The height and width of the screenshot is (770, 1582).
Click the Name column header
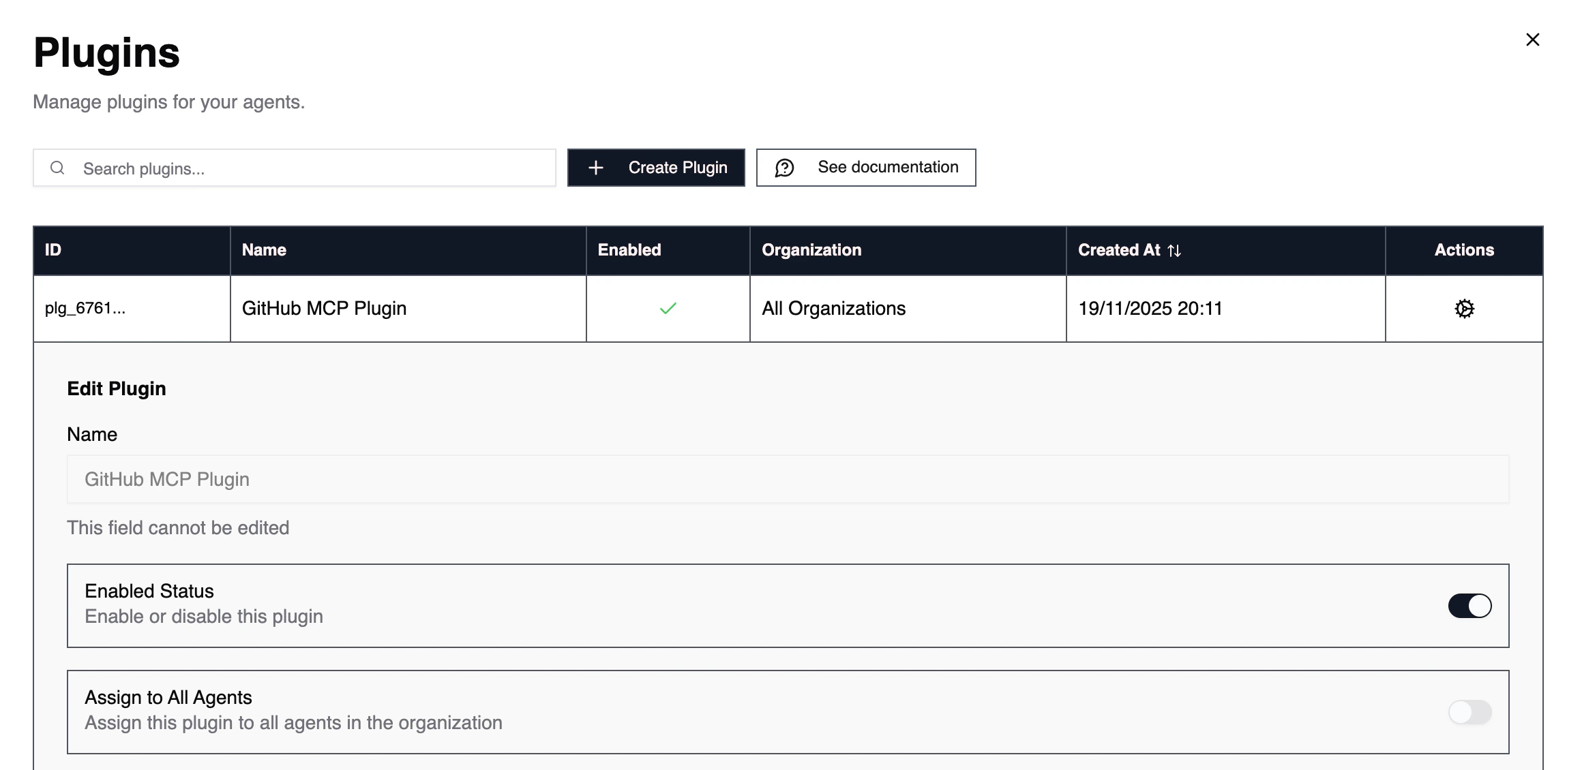[x=408, y=250]
